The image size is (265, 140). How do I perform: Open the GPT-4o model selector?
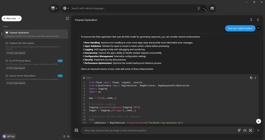coord(9,136)
